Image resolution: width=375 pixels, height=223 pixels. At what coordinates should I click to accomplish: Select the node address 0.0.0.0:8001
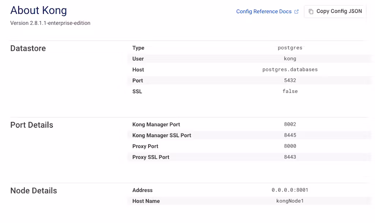pyautogui.click(x=290, y=190)
